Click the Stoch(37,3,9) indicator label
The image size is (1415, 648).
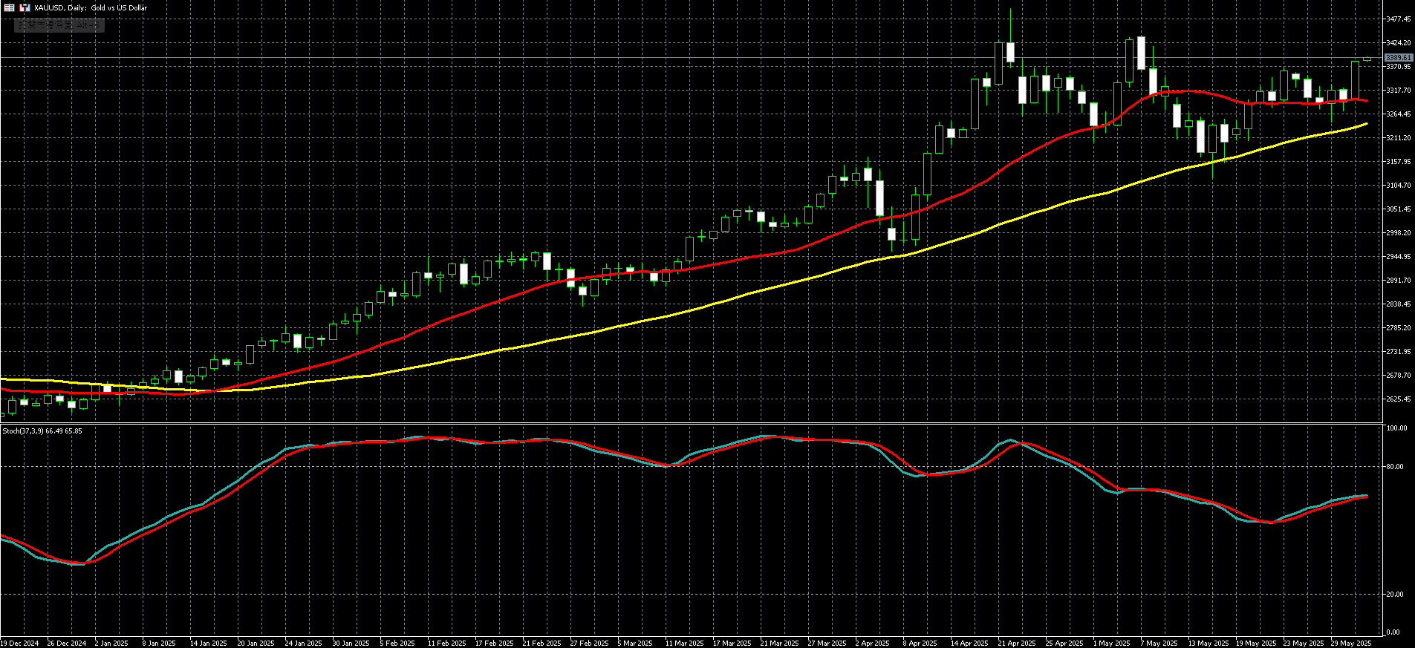click(x=42, y=431)
